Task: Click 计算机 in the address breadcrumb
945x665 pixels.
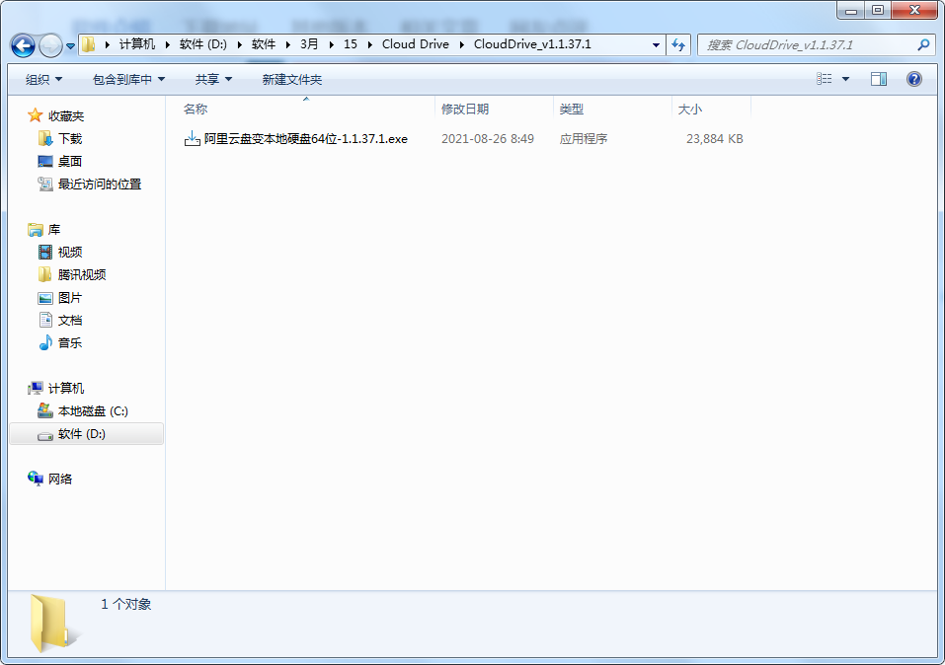Action: coord(137,44)
